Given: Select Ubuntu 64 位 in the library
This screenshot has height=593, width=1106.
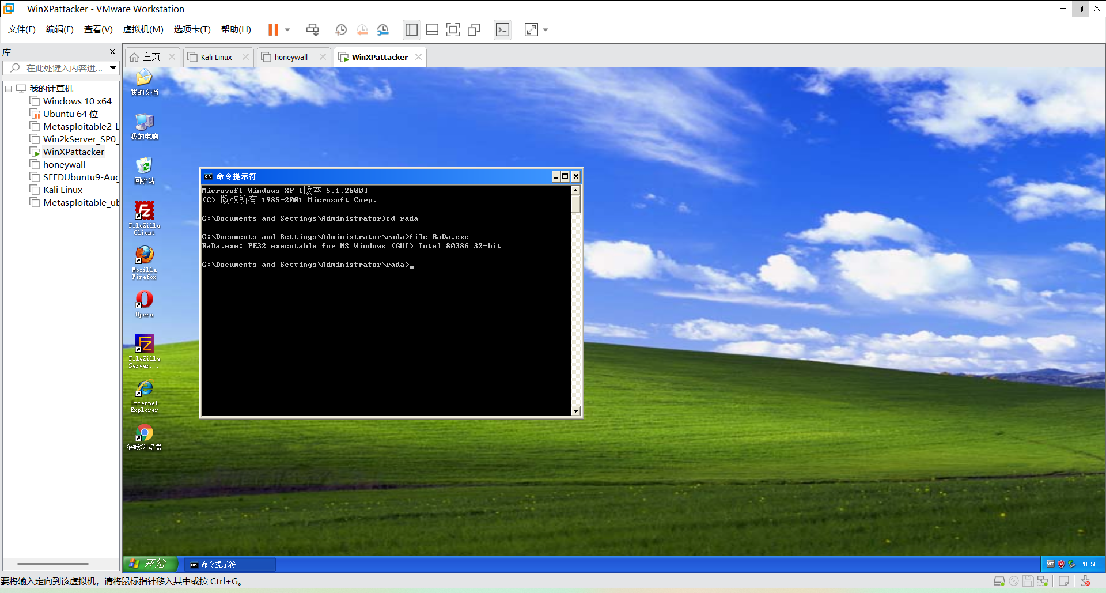Looking at the screenshot, I should (70, 114).
